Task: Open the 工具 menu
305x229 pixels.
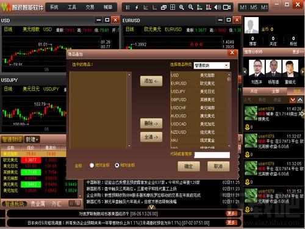Action: [72, 7]
